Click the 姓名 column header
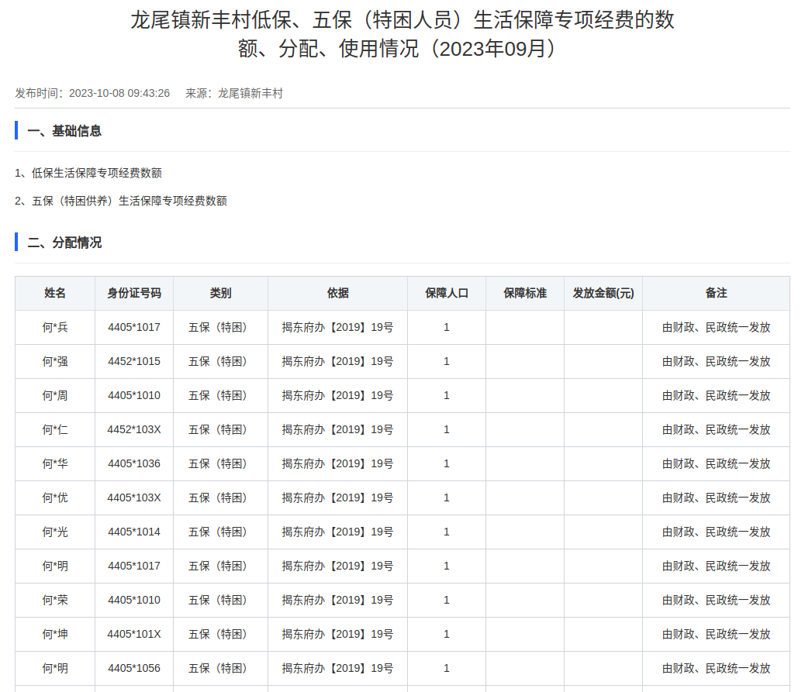This screenshot has height=692, width=805. point(55,293)
